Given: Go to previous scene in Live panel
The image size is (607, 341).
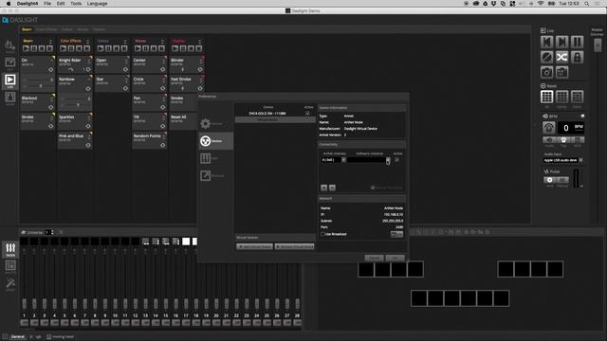Looking at the screenshot, I should 546,42.
